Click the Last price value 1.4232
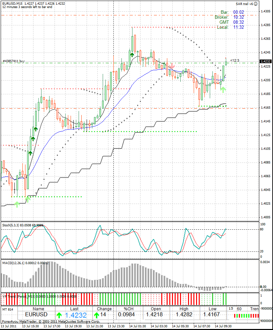 tap(76, 315)
